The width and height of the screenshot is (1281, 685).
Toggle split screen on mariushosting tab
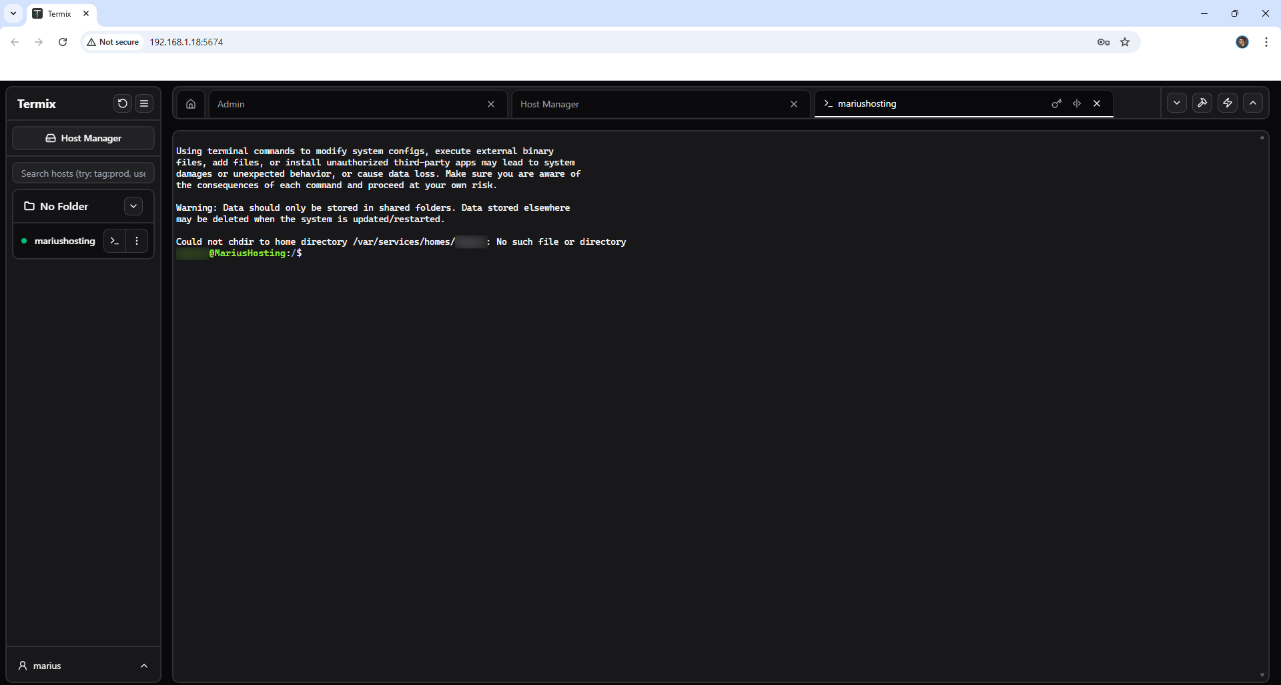pos(1077,103)
